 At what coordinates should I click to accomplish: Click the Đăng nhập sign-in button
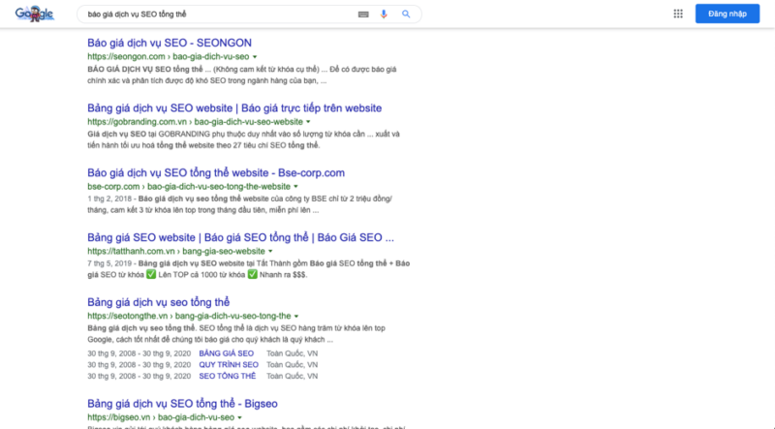pyautogui.click(x=728, y=14)
